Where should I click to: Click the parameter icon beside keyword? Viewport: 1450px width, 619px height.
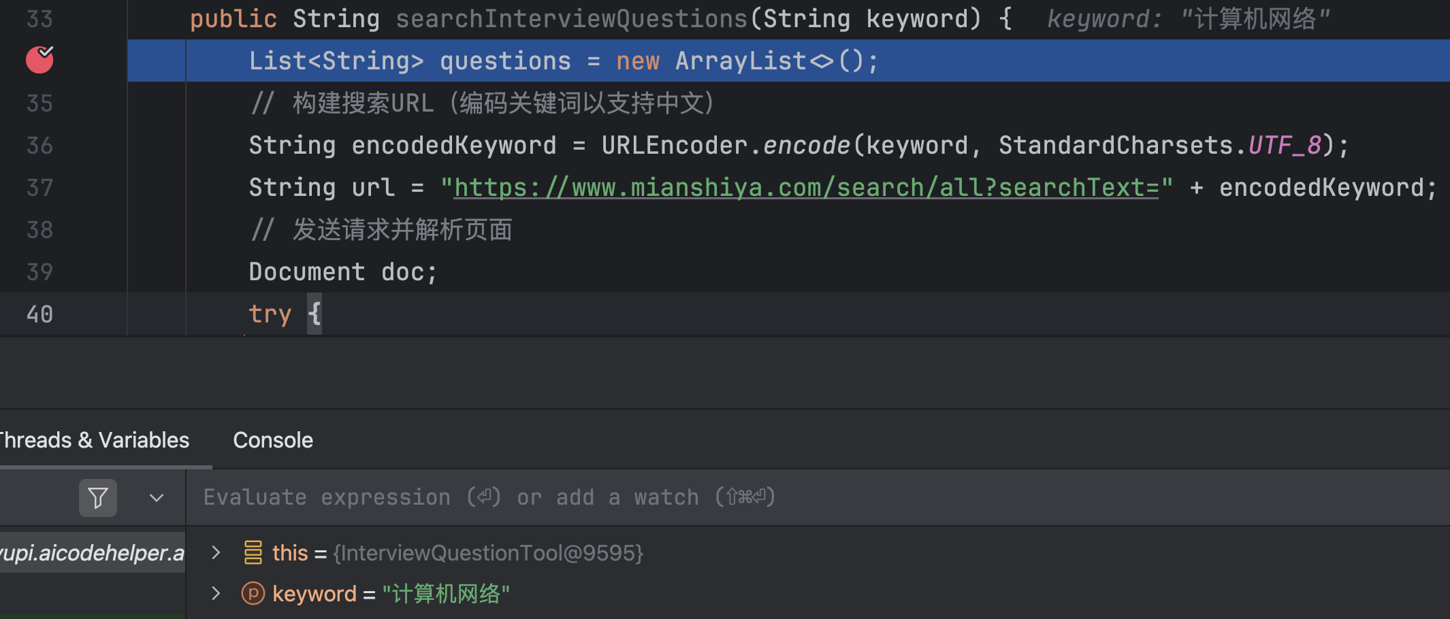click(253, 593)
